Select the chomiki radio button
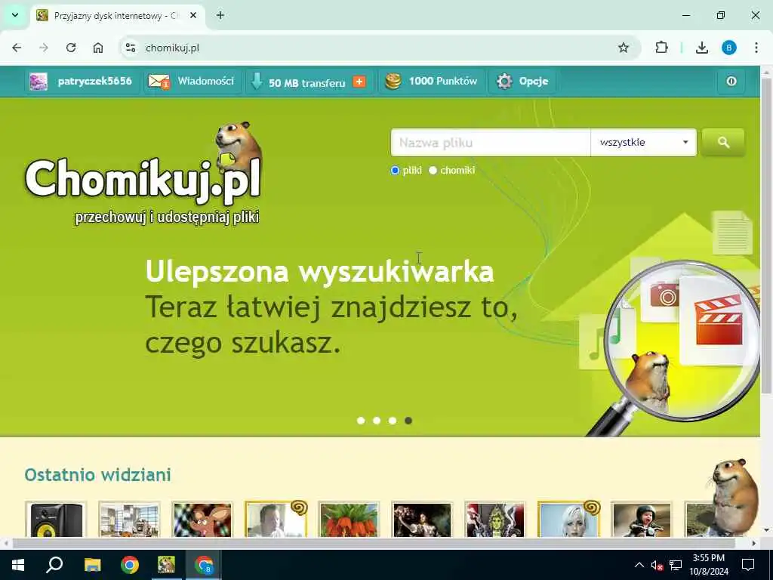The height and width of the screenshot is (580, 773). (433, 171)
